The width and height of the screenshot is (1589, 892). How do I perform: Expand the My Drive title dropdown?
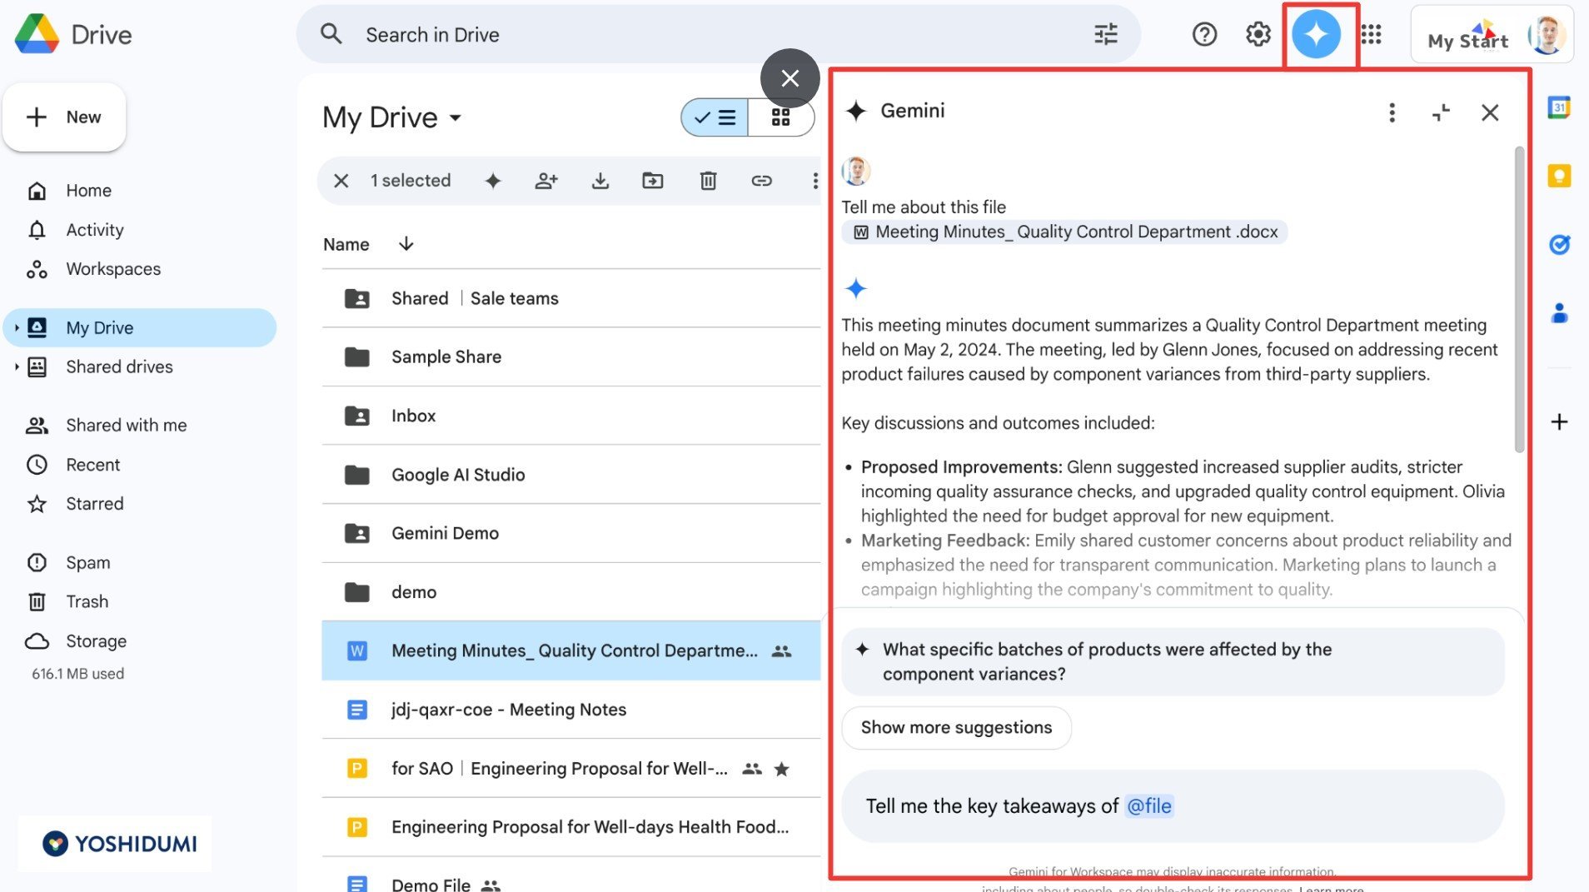click(456, 117)
